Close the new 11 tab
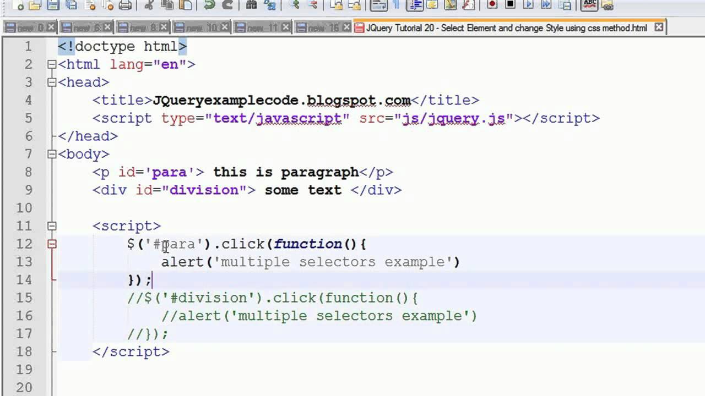 pyautogui.click(x=285, y=27)
